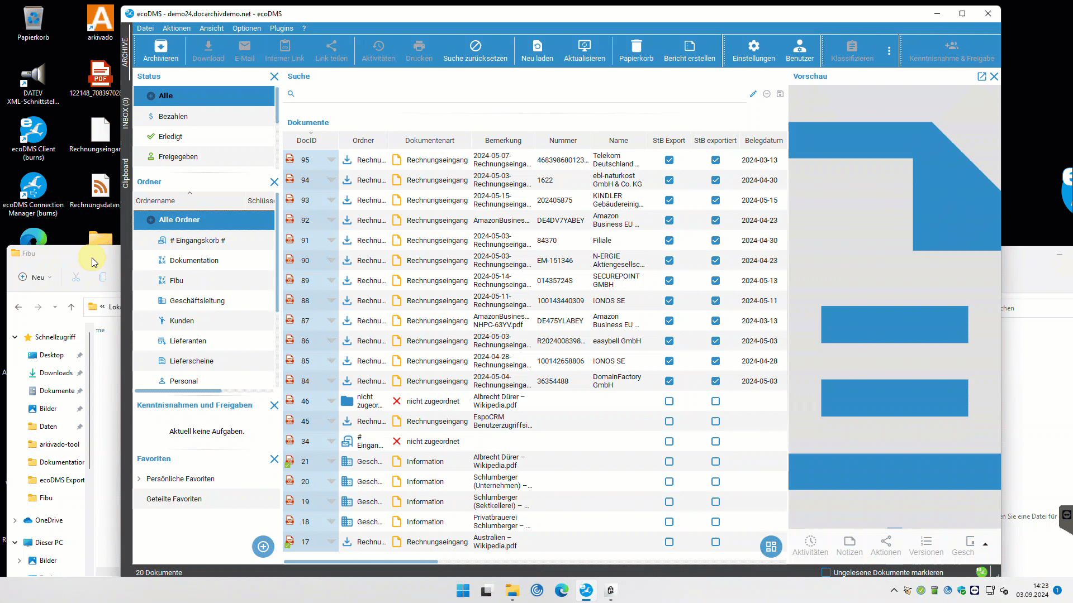Open File Explorer from the taskbar
Image resolution: width=1073 pixels, height=603 pixels.
tap(512, 590)
